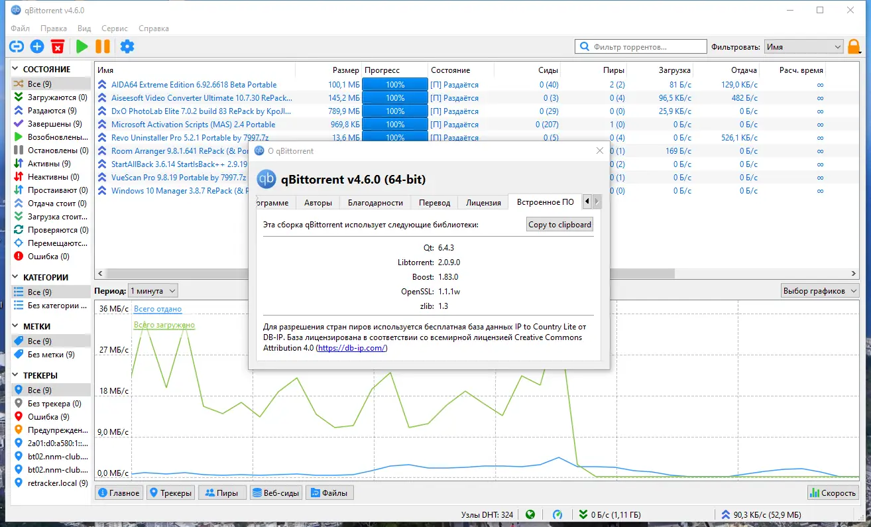Close the О qBittorrent dialog

coord(600,150)
